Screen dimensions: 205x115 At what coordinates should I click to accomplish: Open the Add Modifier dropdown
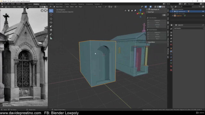click(189, 28)
